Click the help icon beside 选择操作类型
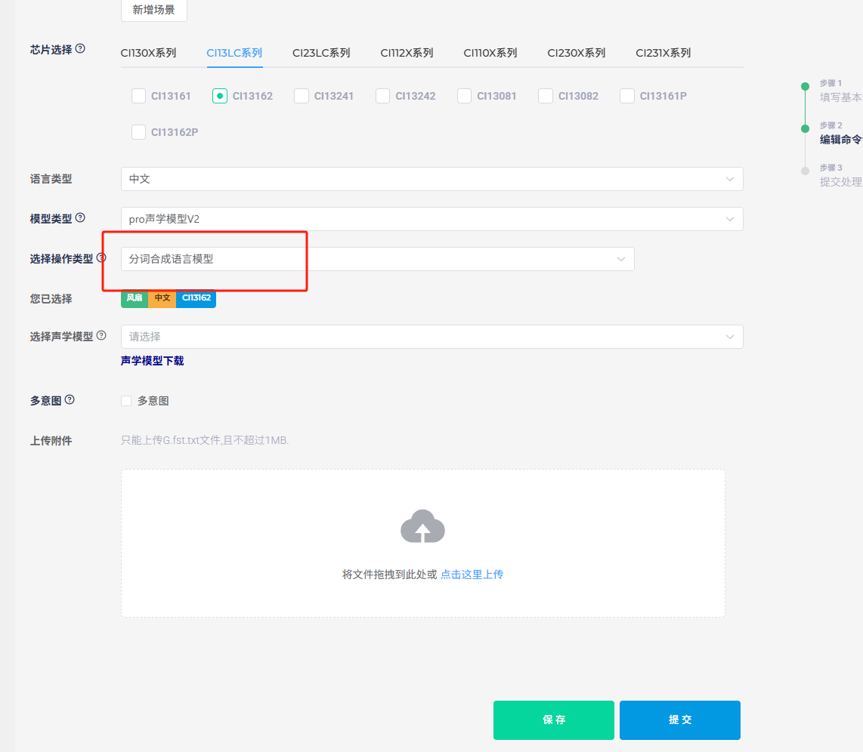Viewport: 863px width, 752px height. click(102, 258)
